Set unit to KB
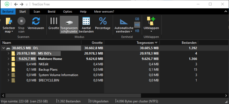 click(x=137, y=31)
